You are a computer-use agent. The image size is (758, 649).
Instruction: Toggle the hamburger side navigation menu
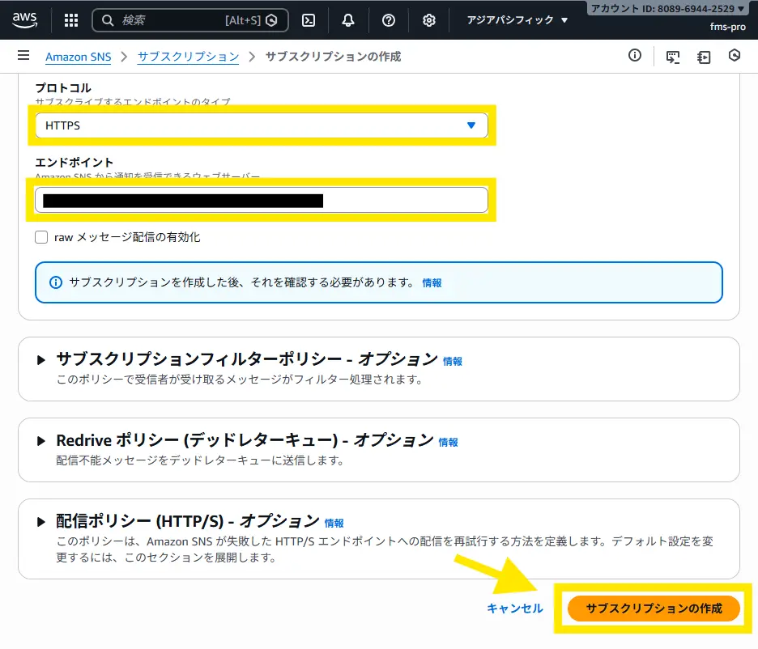(x=23, y=56)
